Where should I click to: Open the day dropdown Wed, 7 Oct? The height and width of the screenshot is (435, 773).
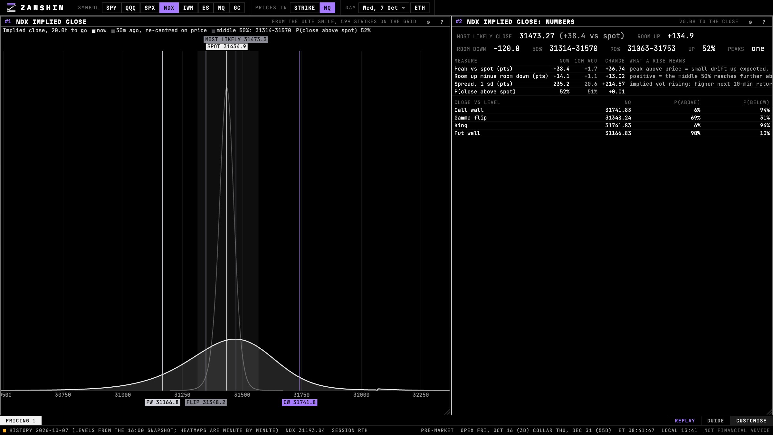pyautogui.click(x=384, y=8)
